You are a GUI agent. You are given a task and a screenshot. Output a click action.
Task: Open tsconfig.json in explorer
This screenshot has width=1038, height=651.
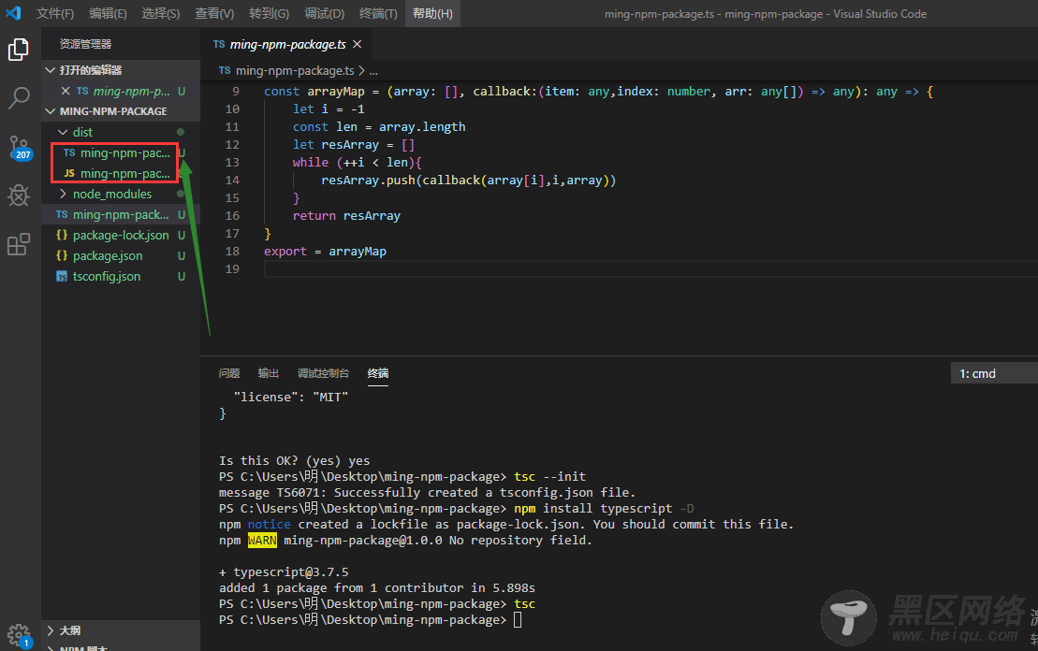tap(121, 276)
